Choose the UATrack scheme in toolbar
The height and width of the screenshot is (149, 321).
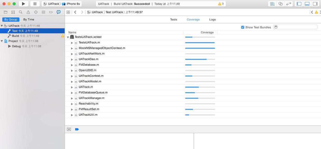tap(51, 4)
